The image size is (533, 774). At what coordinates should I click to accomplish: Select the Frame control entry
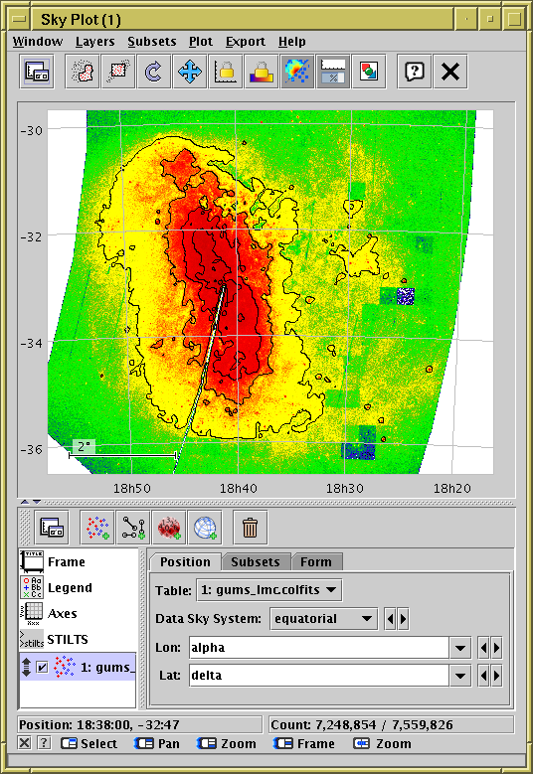point(78,561)
